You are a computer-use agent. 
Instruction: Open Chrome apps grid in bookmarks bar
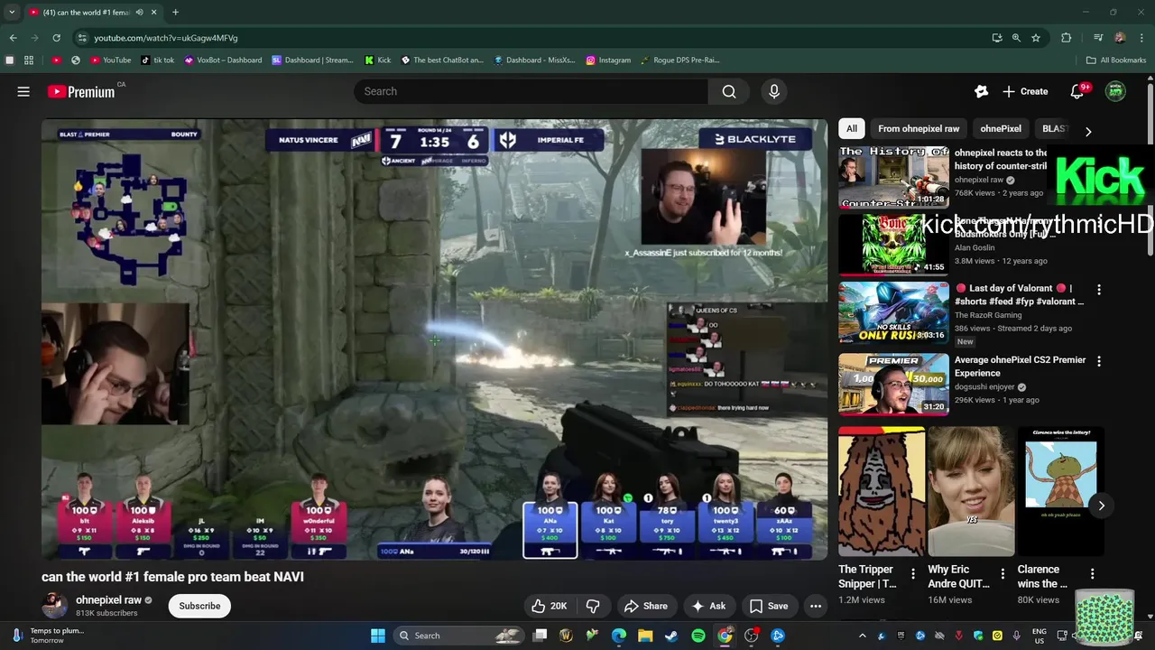[29, 60]
